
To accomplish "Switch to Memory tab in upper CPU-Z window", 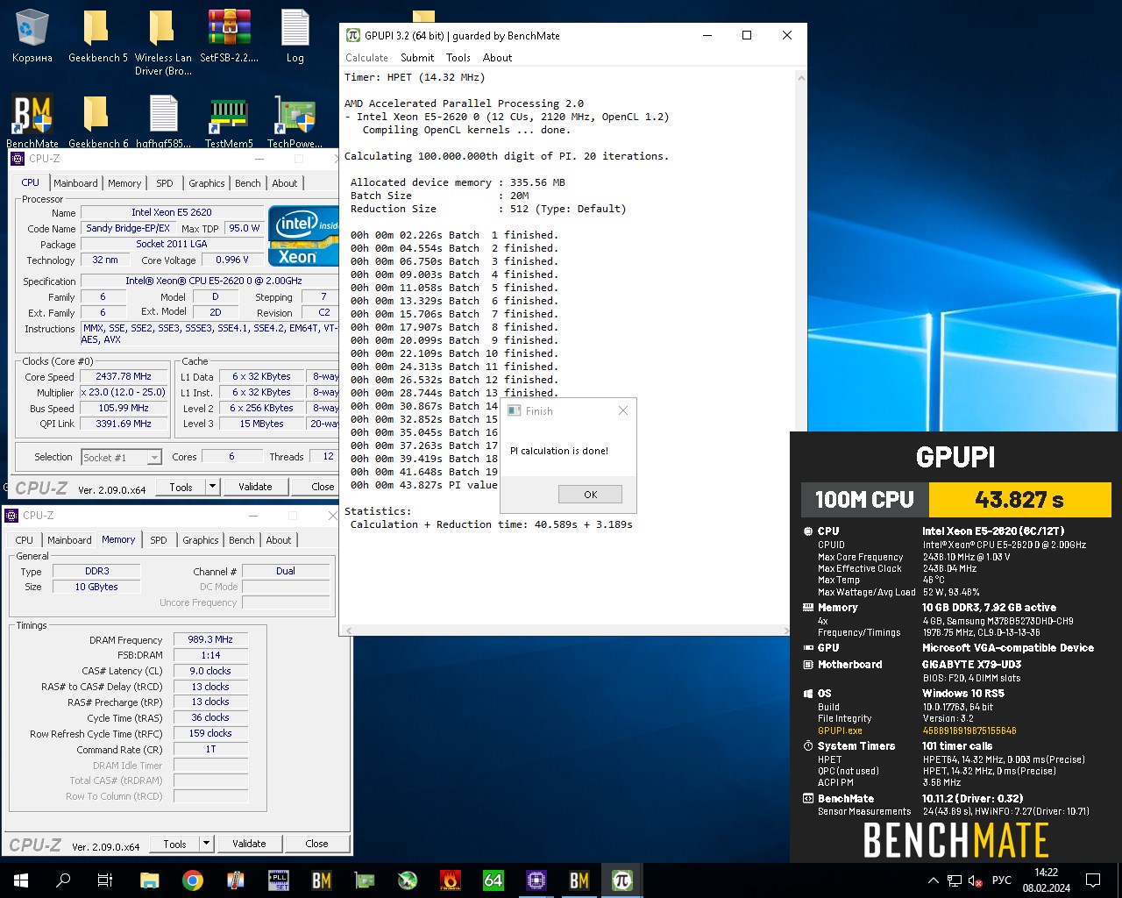I will (124, 183).
